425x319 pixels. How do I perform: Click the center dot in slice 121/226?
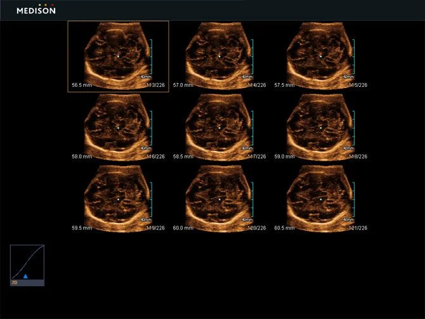[321, 200]
